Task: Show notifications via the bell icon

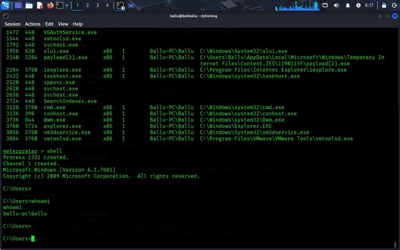Action: point(348,5)
